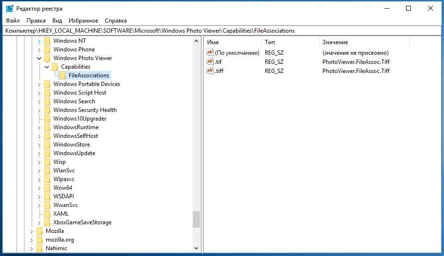Image resolution: width=444 pixels, height=256 pixels.
Task: Click folder icon next to WindowsUpdate
Action: tap(47, 153)
